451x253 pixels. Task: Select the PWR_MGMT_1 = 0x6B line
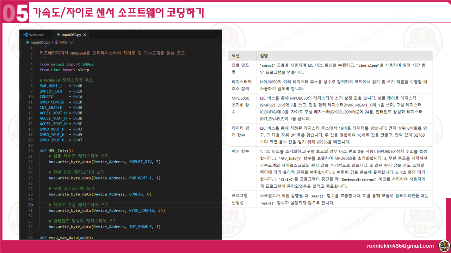[61, 86]
